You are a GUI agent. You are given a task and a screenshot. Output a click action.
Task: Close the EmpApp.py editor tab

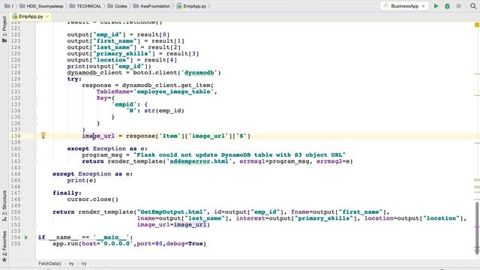[x=47, y=16]
